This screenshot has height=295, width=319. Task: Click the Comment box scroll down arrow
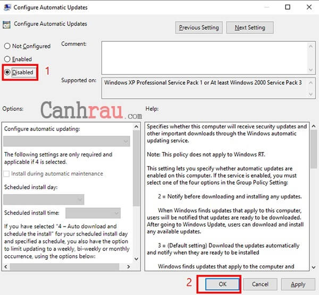tap(310, 70)
